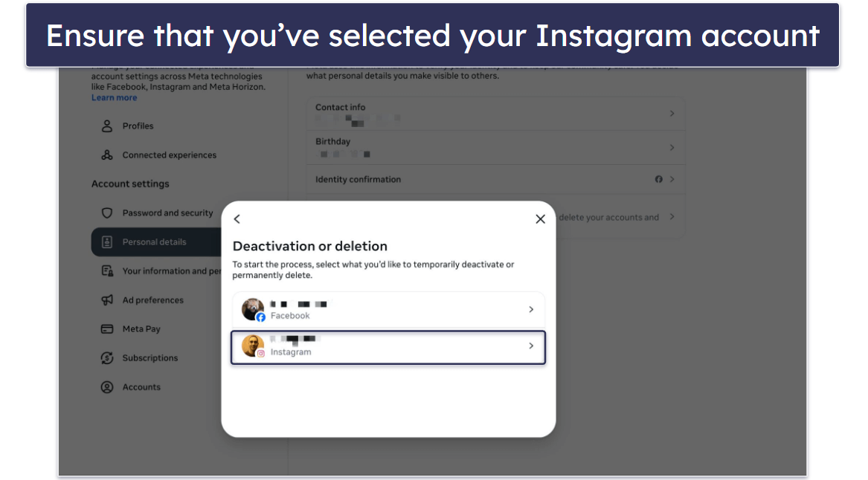
Task: Expand the Facebook row chevron
Action: point(531,310)
